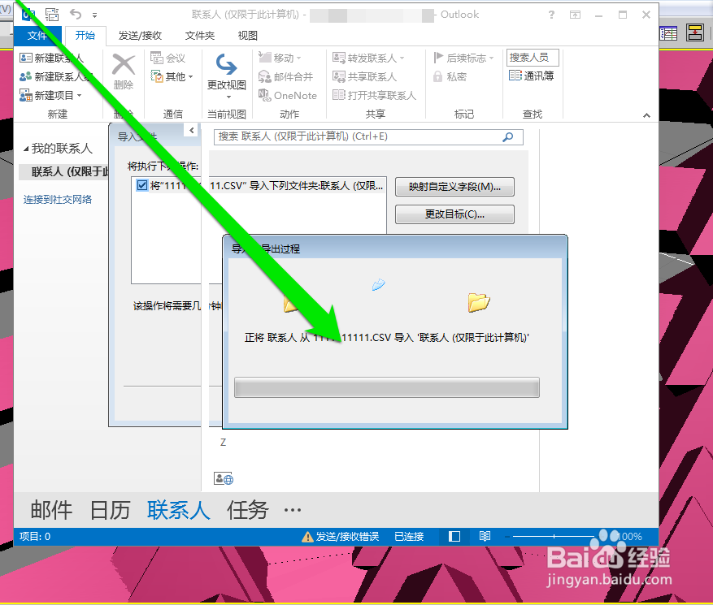Click Connect to a social network link
The height and width of the screenshot is (605, 713).
(58, 200)
